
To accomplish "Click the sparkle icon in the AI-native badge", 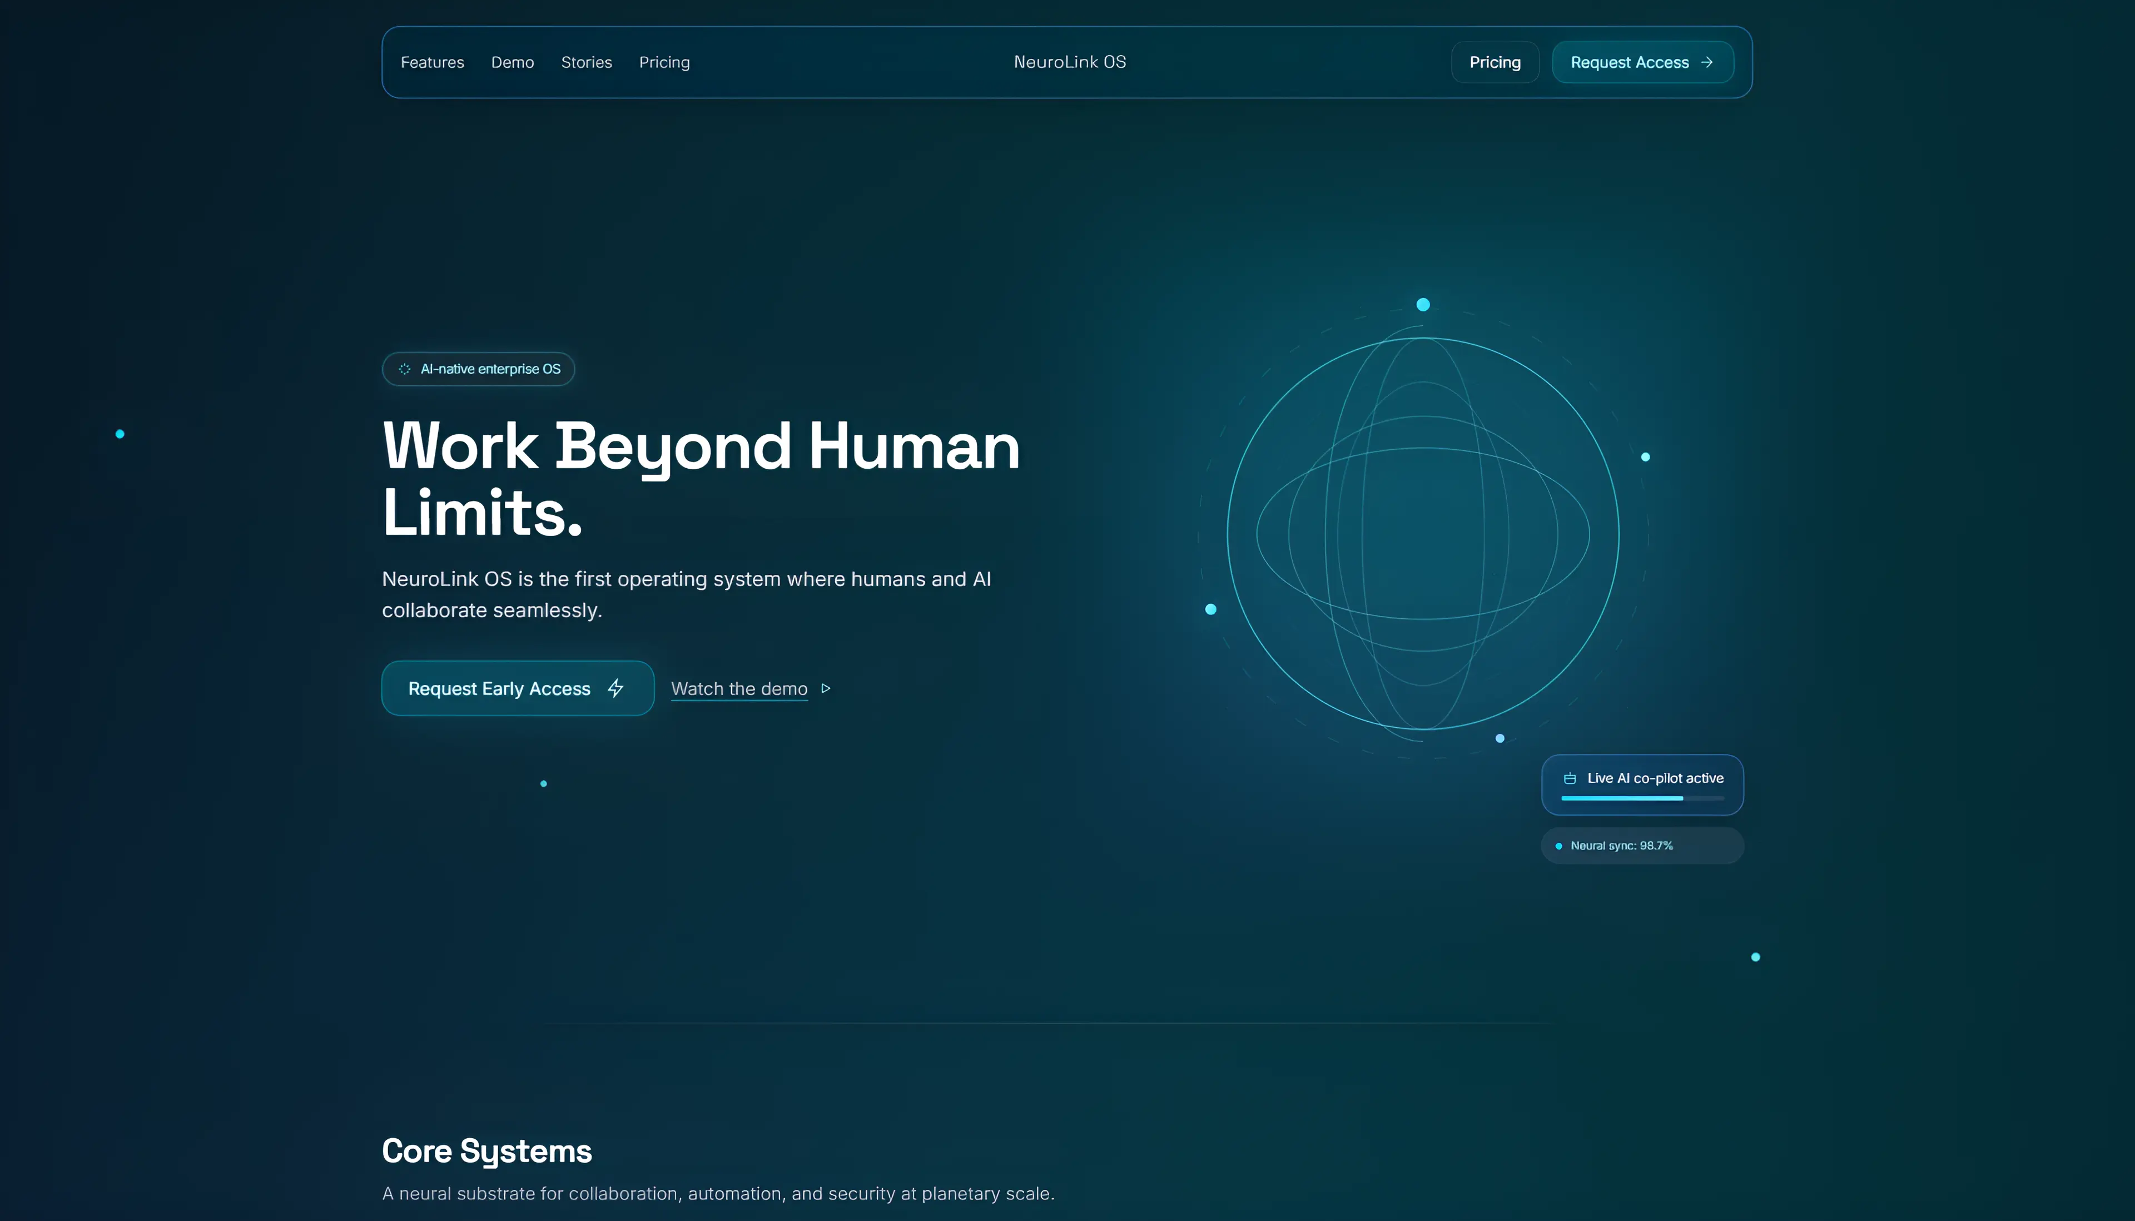I will tap(404, 369).
